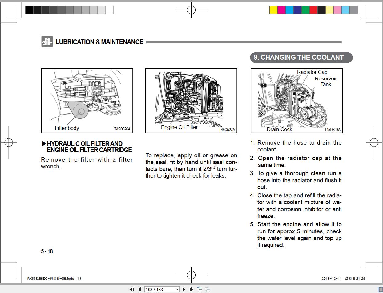Toggle the sidebar document icon at bottom right

pos(381,289)
